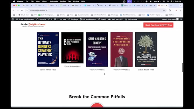Open the Customer Links bookmarks folder
The height and width of the screenshot is (109, 194).
pos(82,15)
